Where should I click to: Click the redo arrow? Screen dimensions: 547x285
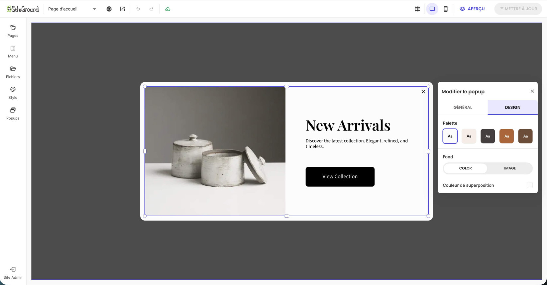[151, 9]
